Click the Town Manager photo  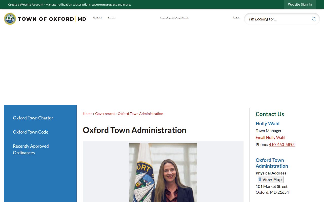tap(163, 173)
